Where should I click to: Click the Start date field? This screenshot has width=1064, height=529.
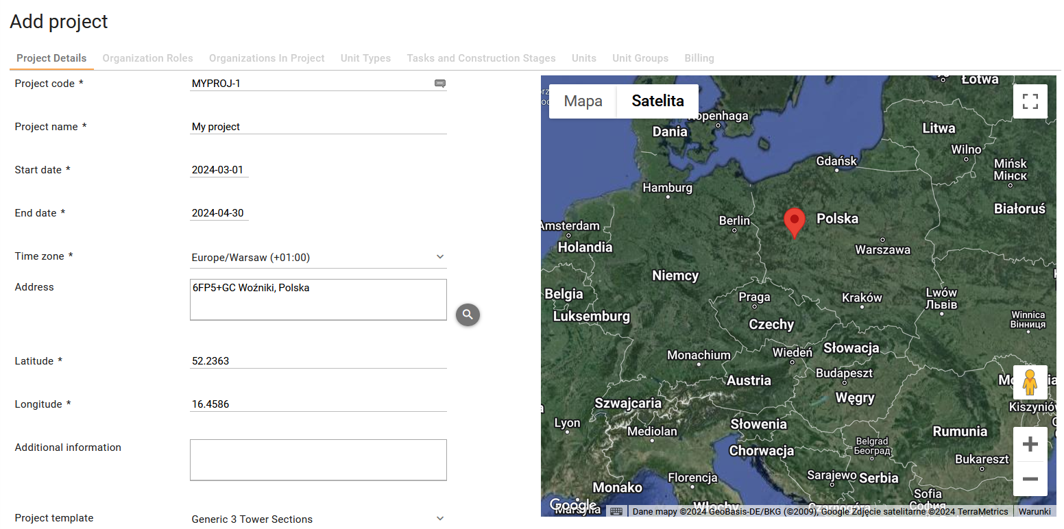tap(219, 170)
